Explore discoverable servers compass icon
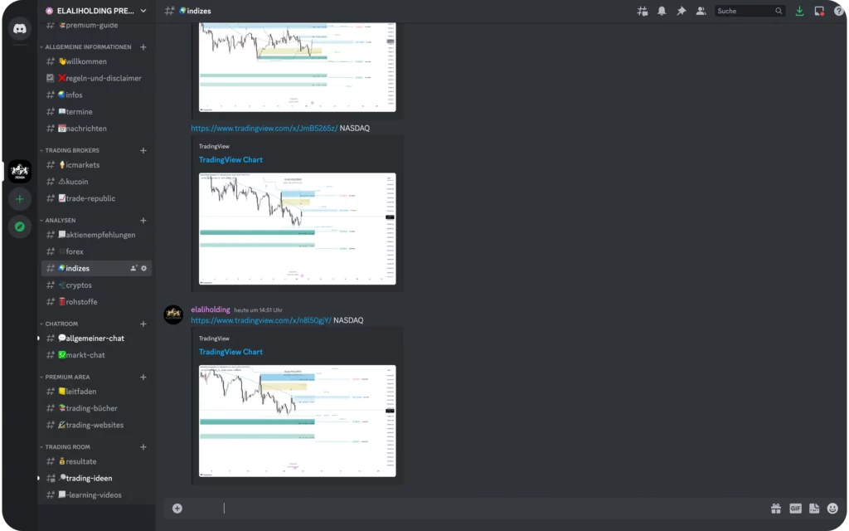Viewport: 849px width, 531px height. 20,227
